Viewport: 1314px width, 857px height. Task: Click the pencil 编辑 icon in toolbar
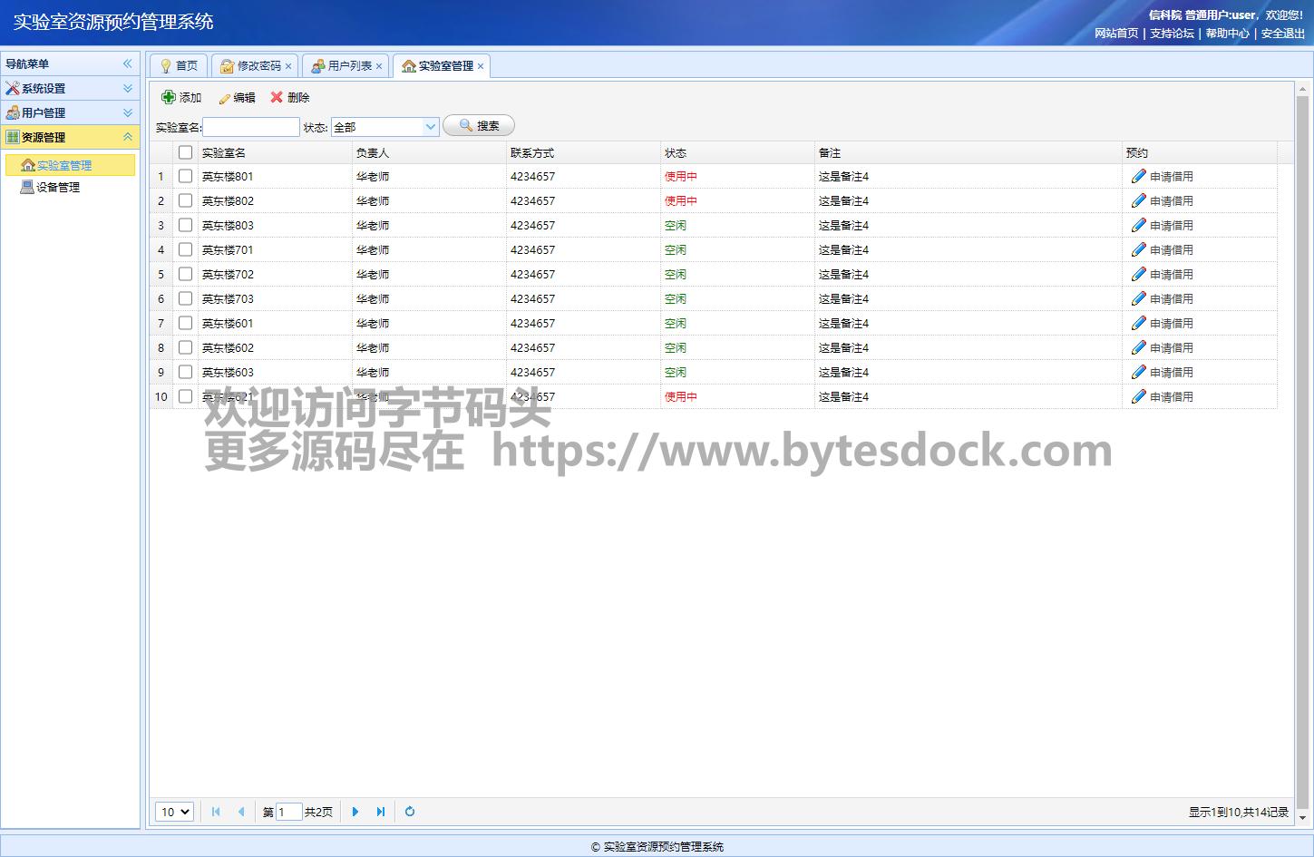tap(225, 98)
